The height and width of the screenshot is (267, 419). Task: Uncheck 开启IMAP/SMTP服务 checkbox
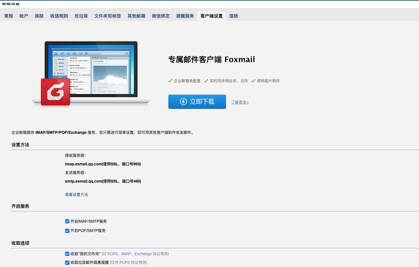[x=67, y=221]
